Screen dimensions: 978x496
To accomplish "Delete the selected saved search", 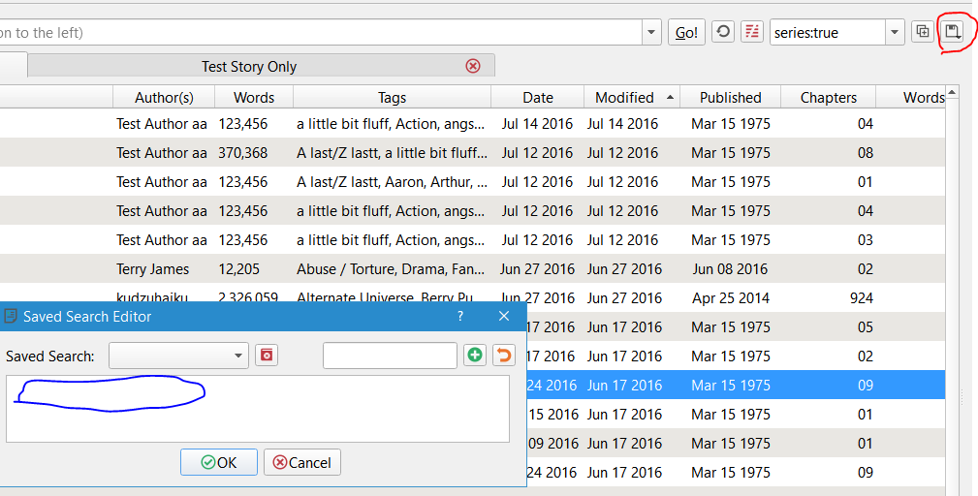I will click(267, 356).
